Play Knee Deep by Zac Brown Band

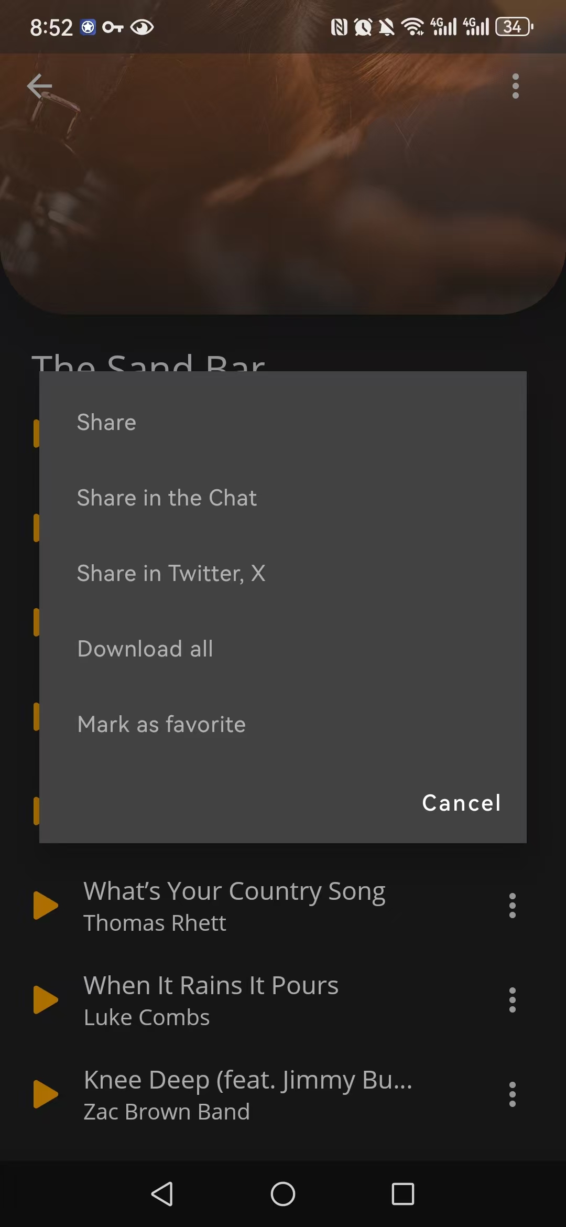(46, 1094)
